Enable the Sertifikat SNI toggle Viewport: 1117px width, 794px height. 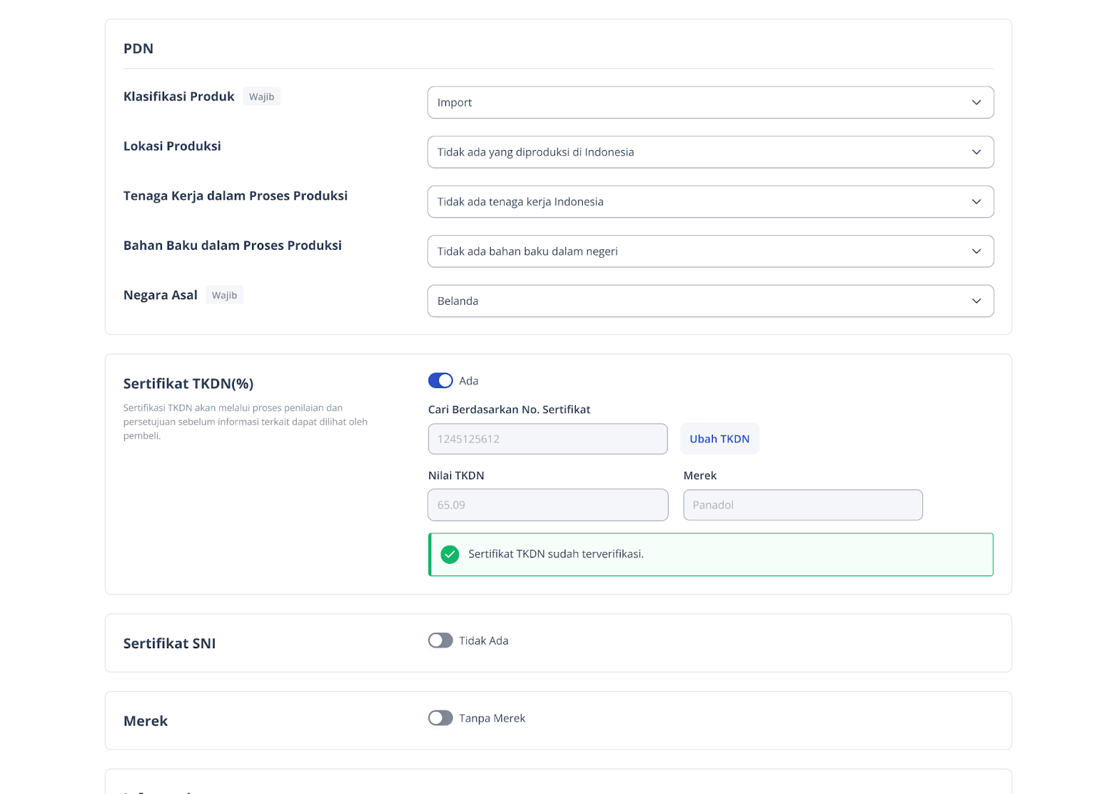pyautogui.click(x=441, y=641)
